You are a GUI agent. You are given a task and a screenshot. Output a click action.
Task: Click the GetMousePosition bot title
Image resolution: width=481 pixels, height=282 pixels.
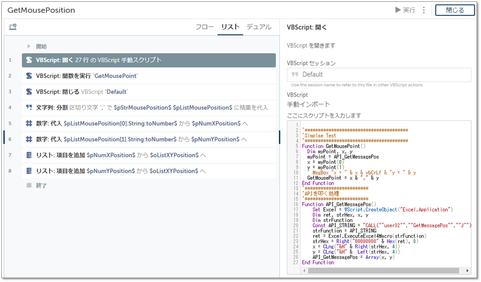[x=41, y=10]
